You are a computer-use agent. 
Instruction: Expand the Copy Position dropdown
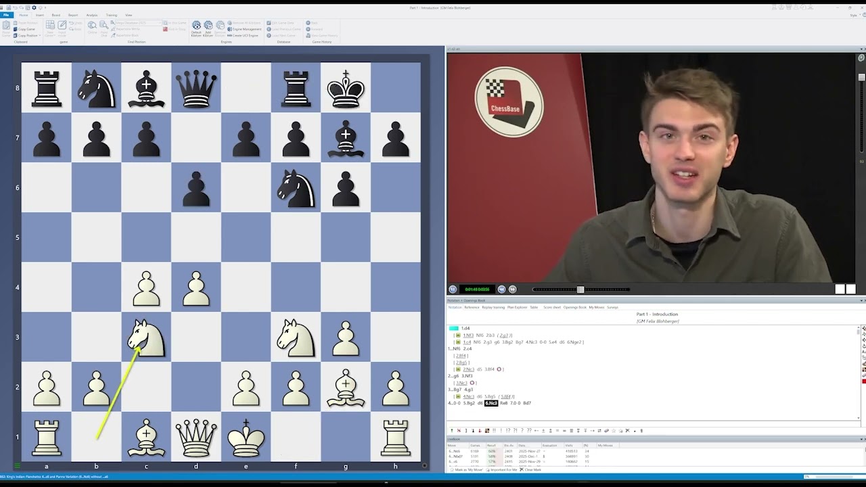point(40,35)
